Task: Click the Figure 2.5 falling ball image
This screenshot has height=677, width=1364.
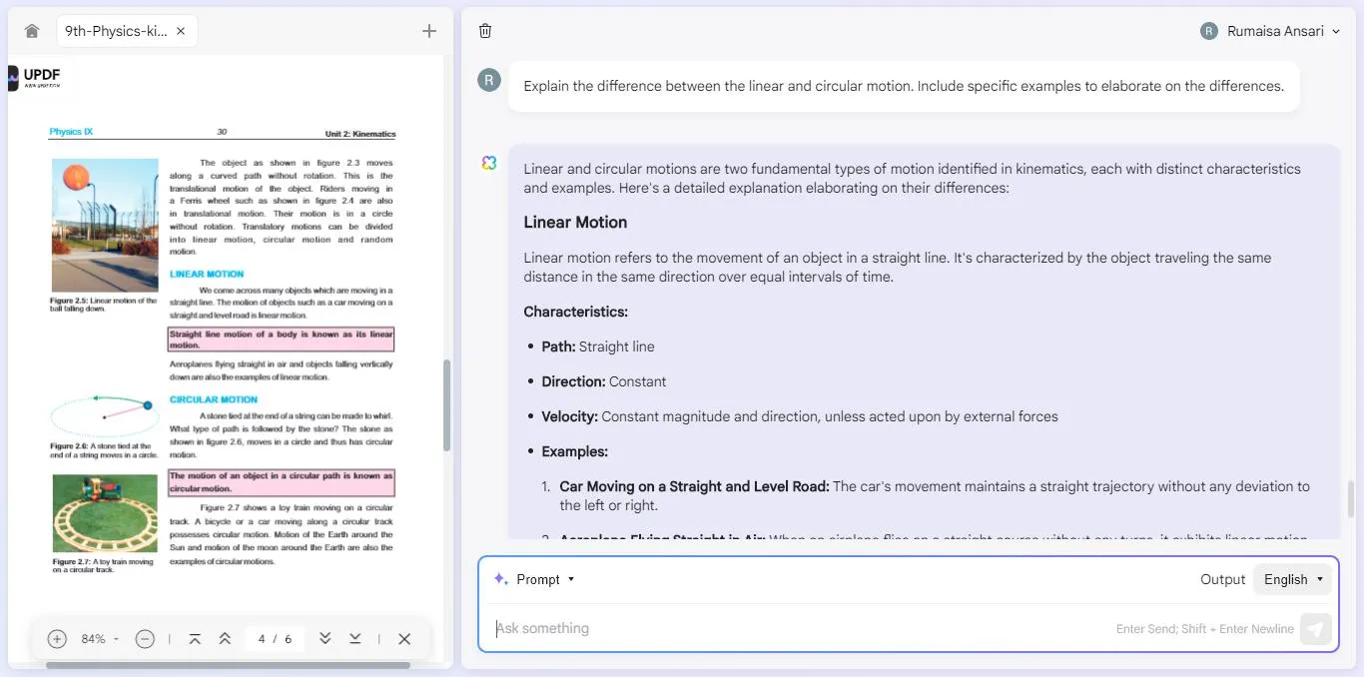Action: point(105,226)
